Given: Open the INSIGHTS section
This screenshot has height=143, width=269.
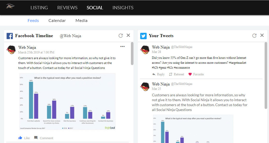Looking at the screenshot, I should pos(123,7).
